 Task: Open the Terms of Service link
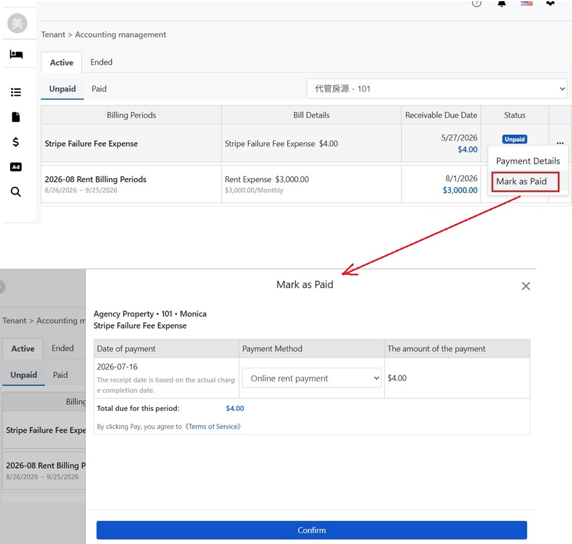[x=213, y=426]
